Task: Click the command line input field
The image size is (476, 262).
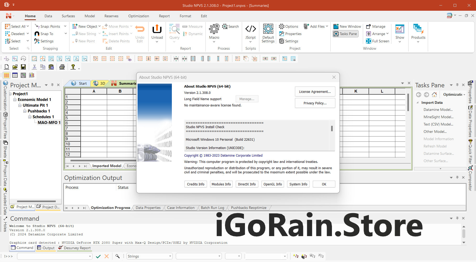Action: point(53,256)
